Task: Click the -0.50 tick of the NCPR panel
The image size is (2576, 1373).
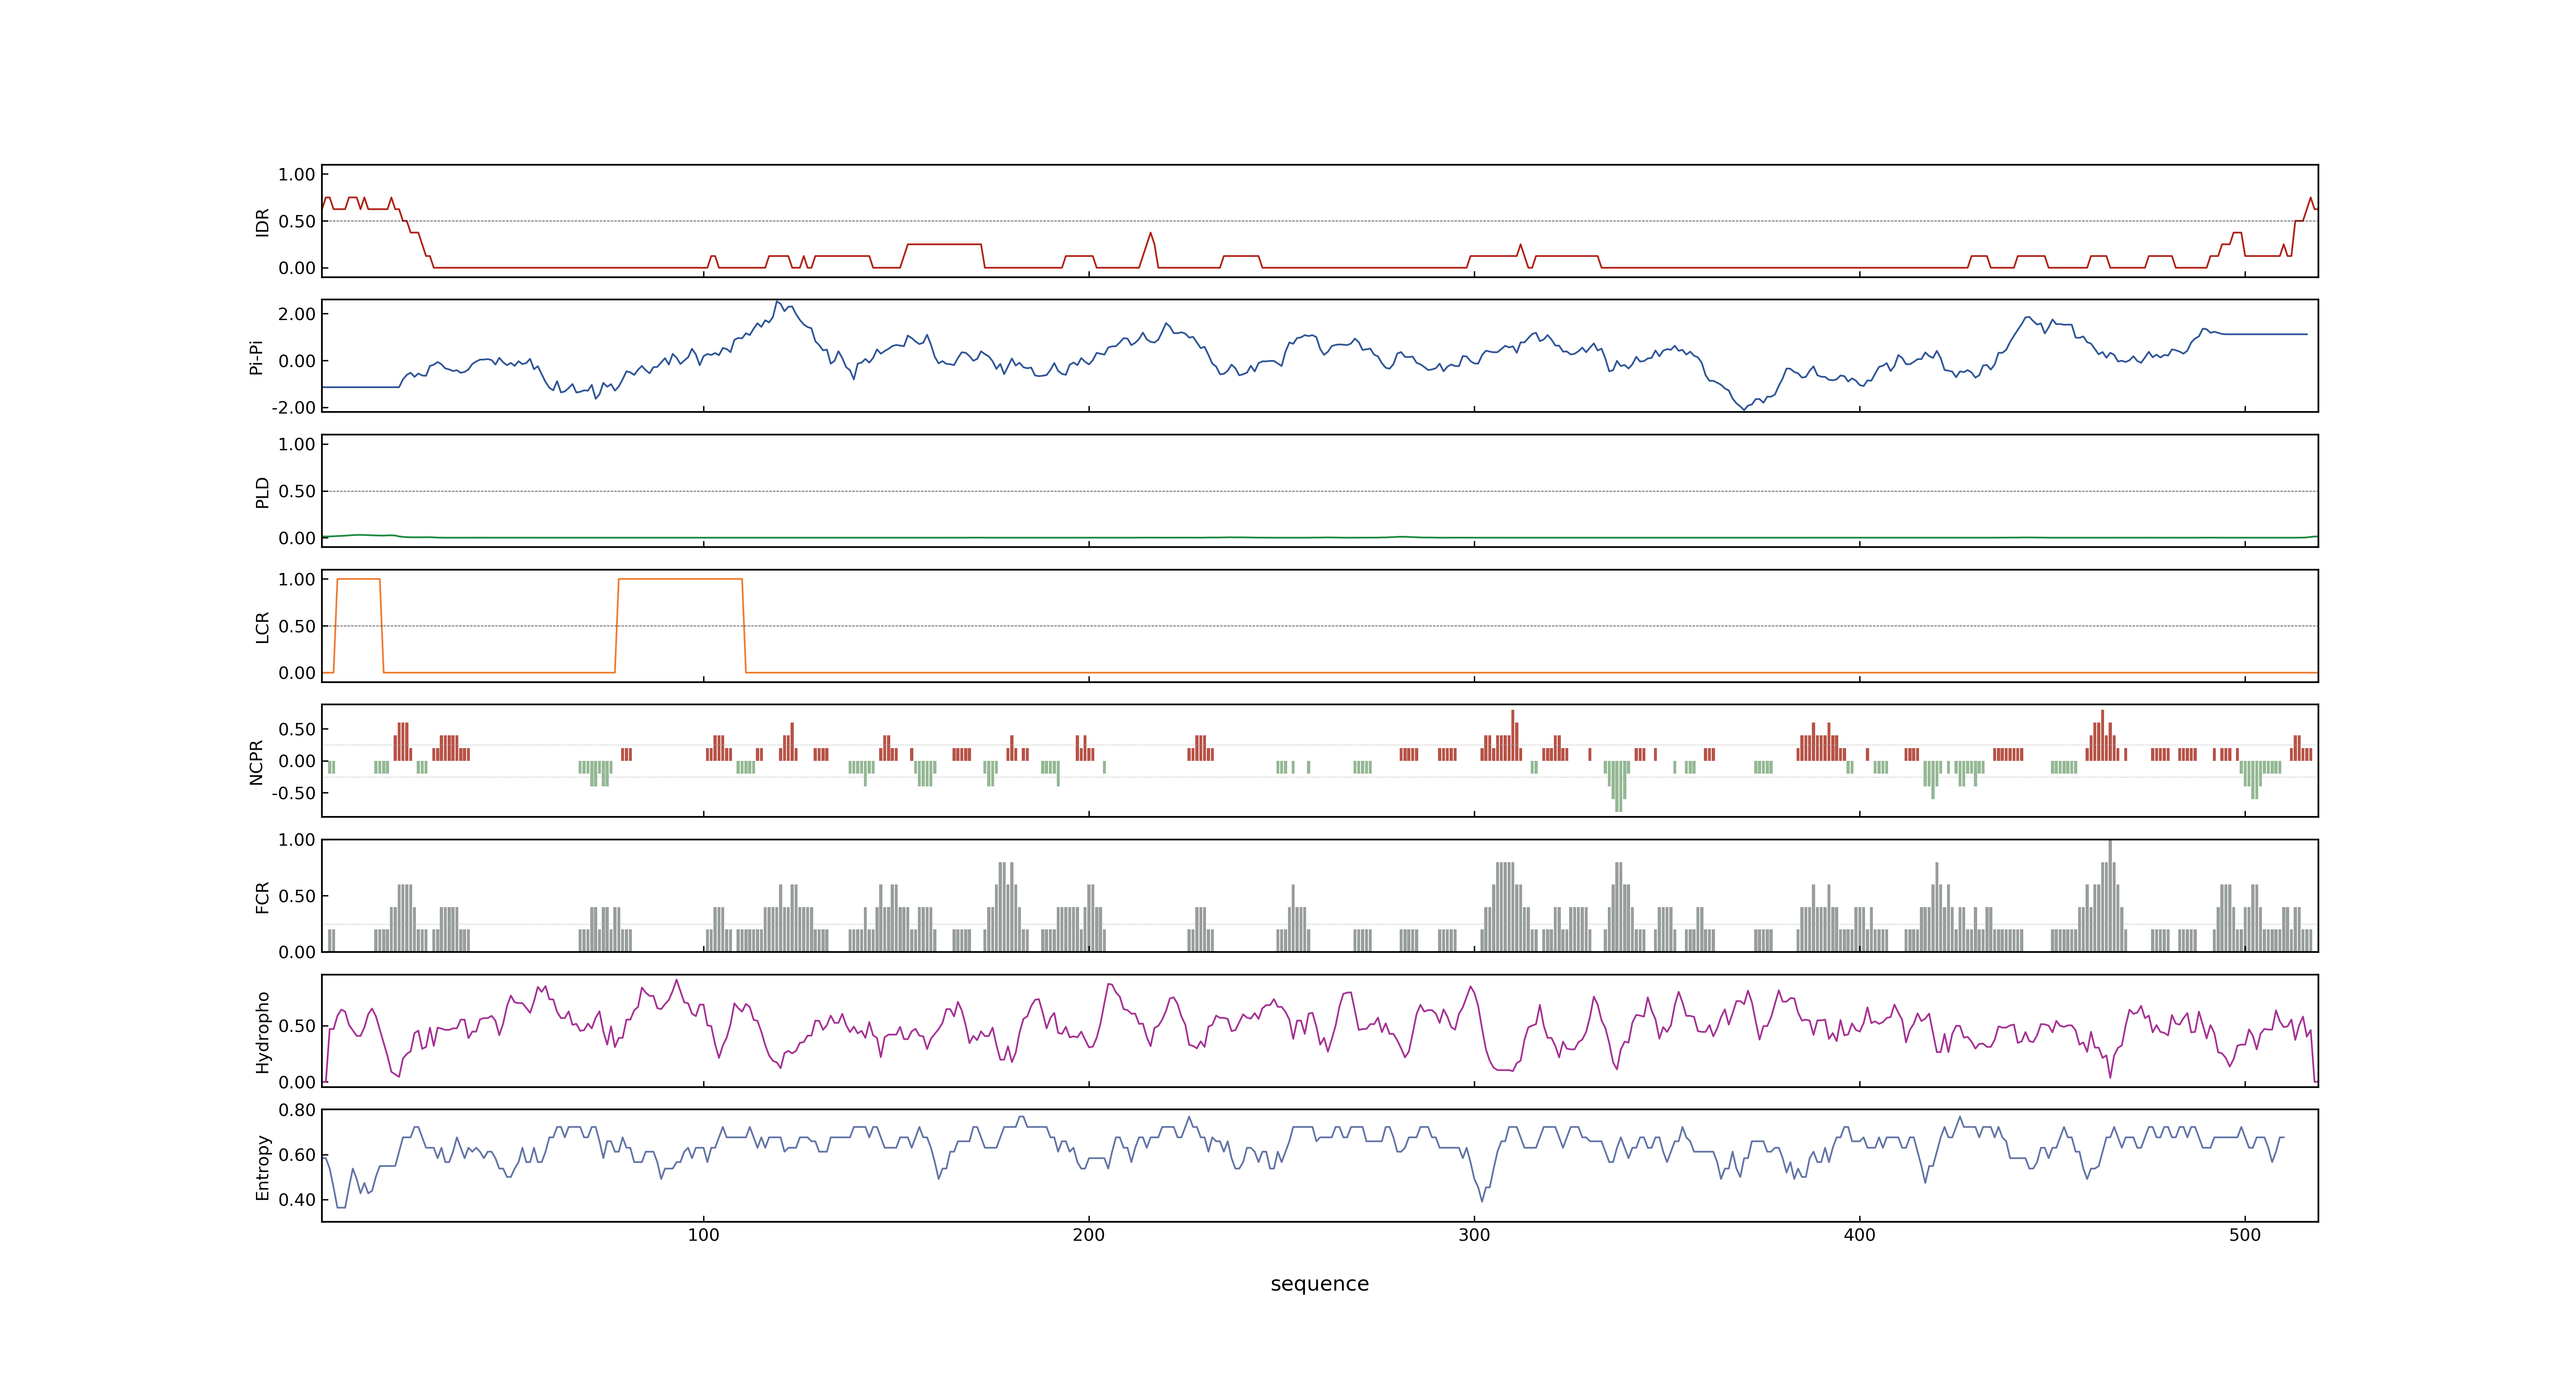Action: point(293,793)
